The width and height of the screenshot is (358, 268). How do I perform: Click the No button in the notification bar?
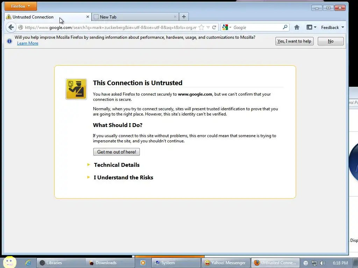(331, 41)
